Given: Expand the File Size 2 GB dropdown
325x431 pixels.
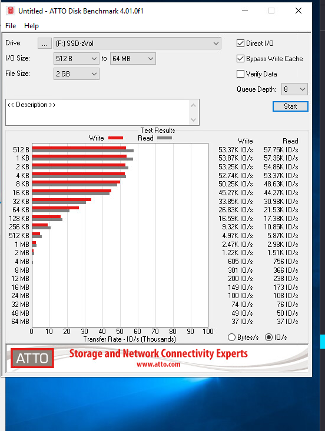Looking at the screenshot, I should tap(76, 74).
